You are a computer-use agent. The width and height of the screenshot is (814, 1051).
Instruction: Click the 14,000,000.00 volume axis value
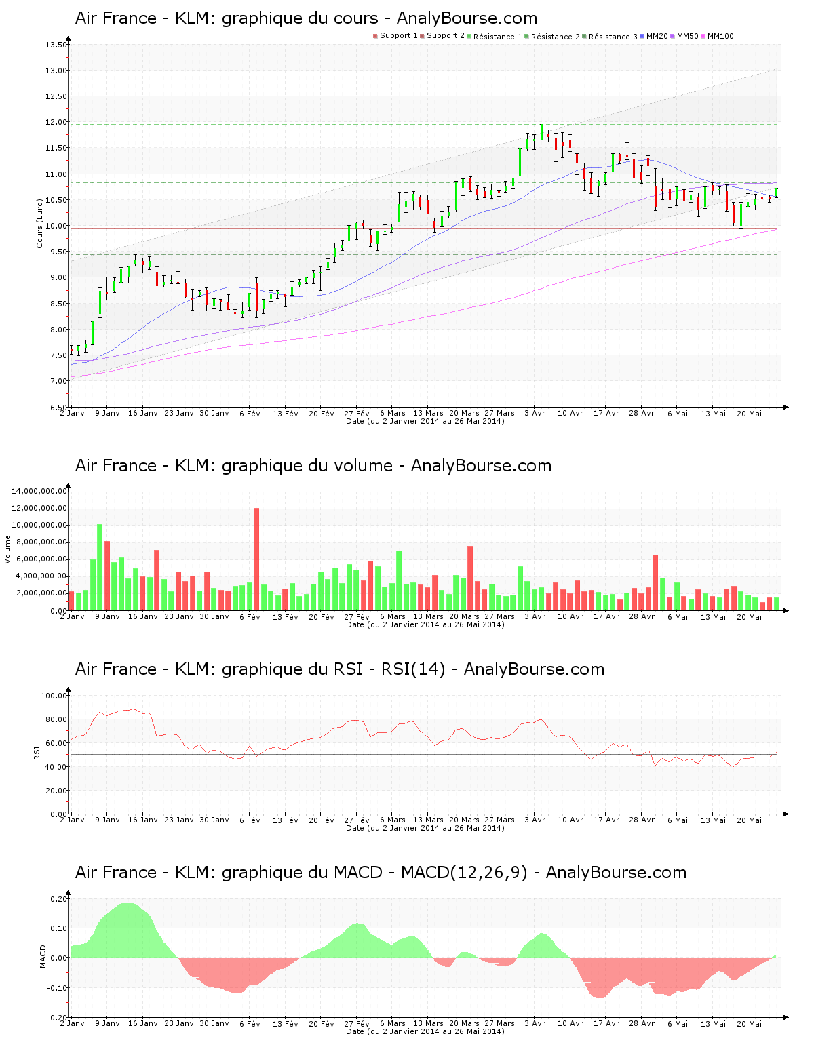[40, 491]
